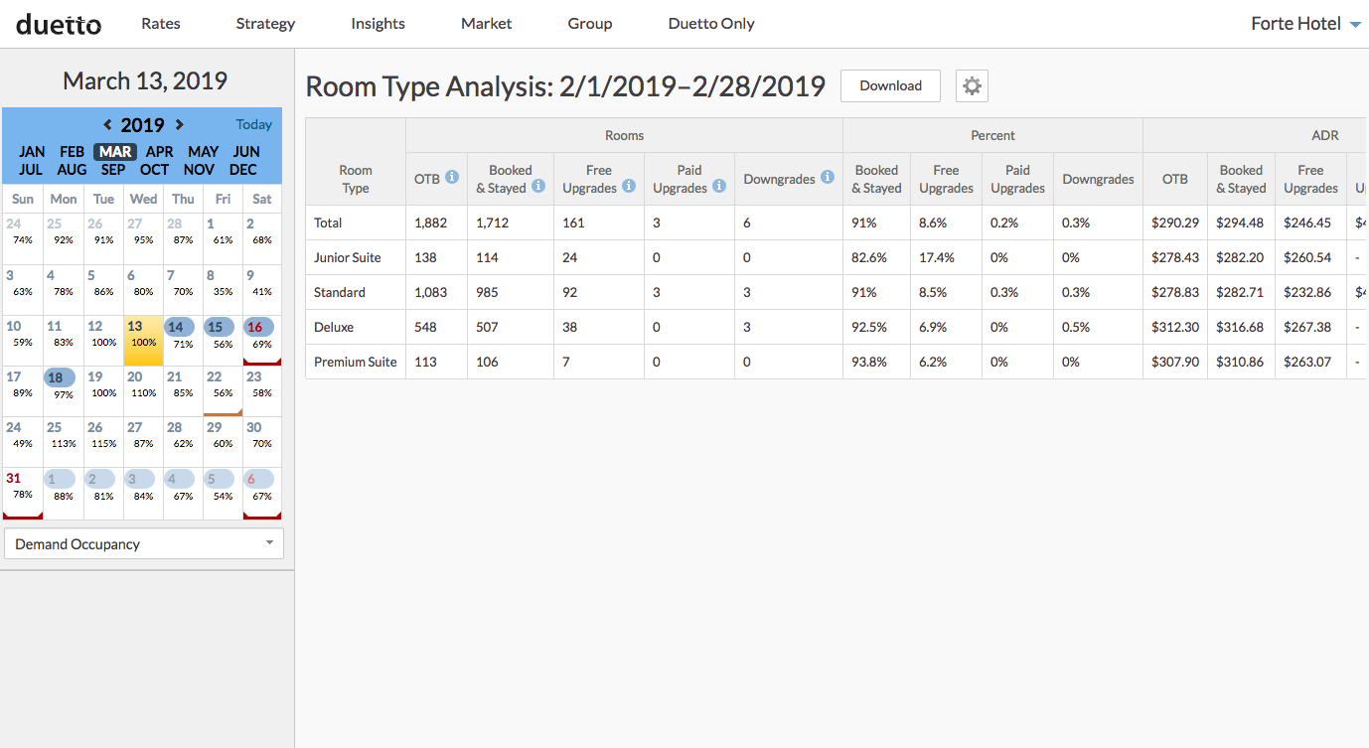Open the Insights menu
The height and width of the screenshot is (748, 1369).
[x=378, y=24]
